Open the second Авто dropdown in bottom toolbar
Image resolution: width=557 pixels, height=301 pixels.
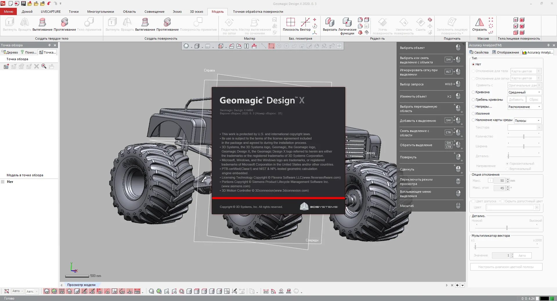(x=32, y=291)
